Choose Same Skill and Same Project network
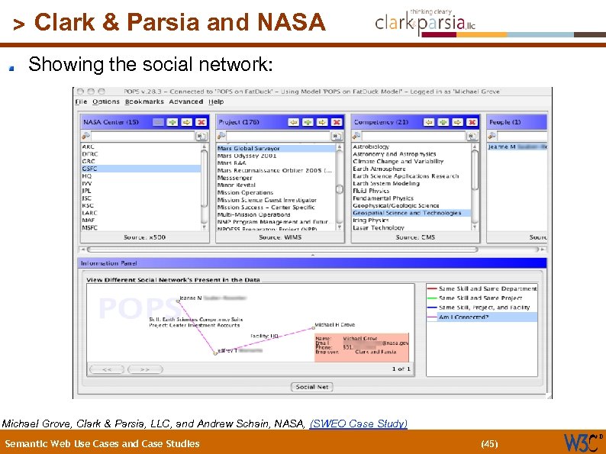The width and height of the screenshot is (606, 454). coord(482,298)
